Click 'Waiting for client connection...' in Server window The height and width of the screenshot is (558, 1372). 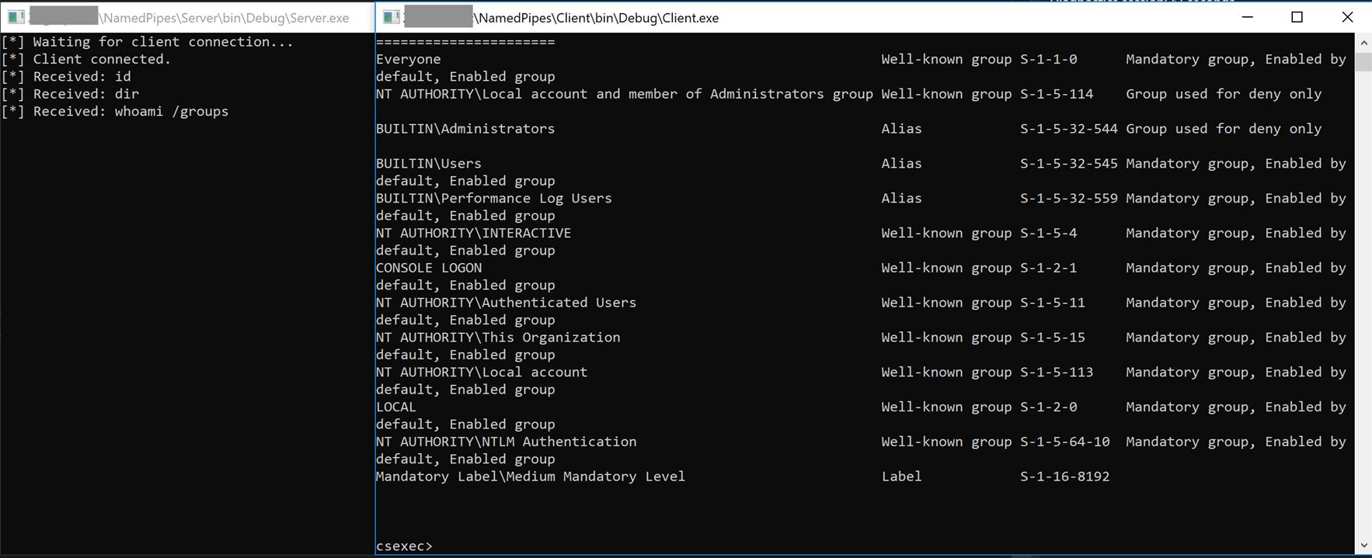(163, 42)
